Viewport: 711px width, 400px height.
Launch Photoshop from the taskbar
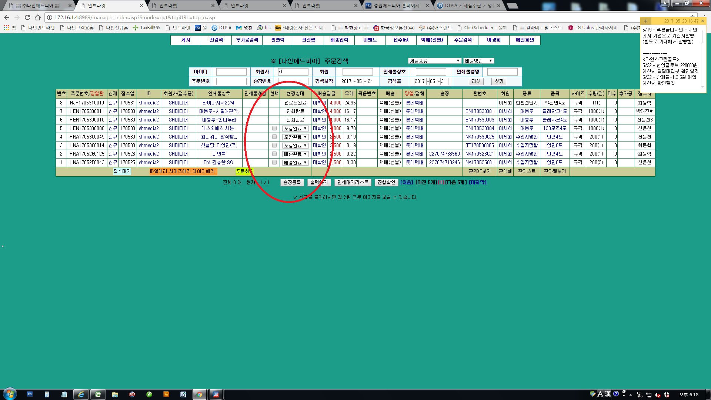click(x=30, y=394)
